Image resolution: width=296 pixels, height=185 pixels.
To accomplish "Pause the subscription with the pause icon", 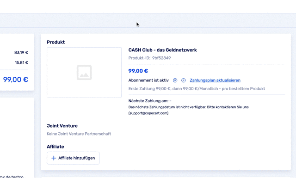I will coord(184,80).
